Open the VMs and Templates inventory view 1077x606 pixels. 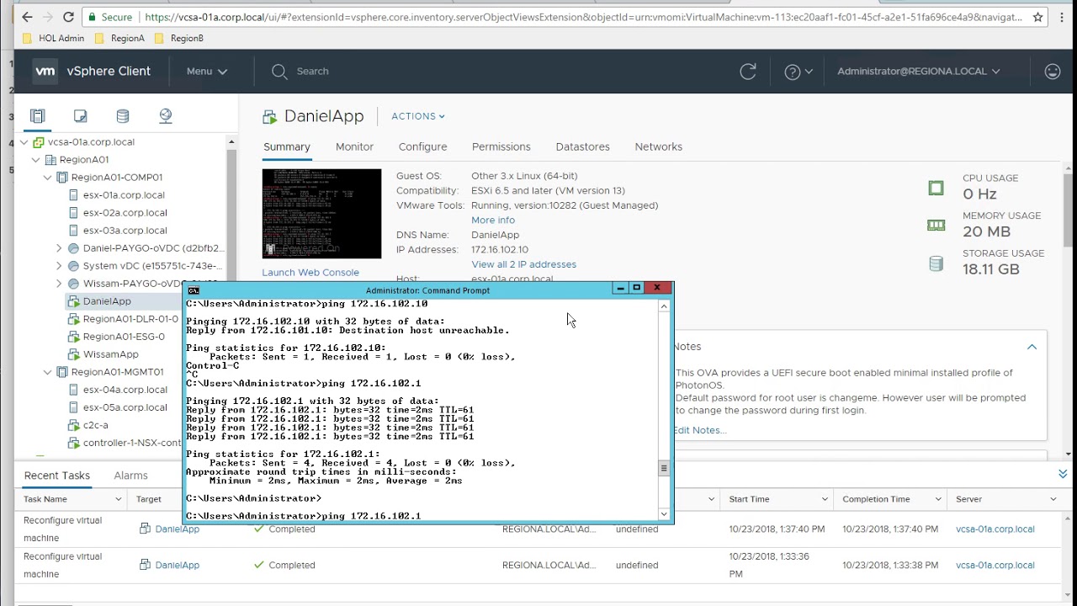click(x=80, y=116)
